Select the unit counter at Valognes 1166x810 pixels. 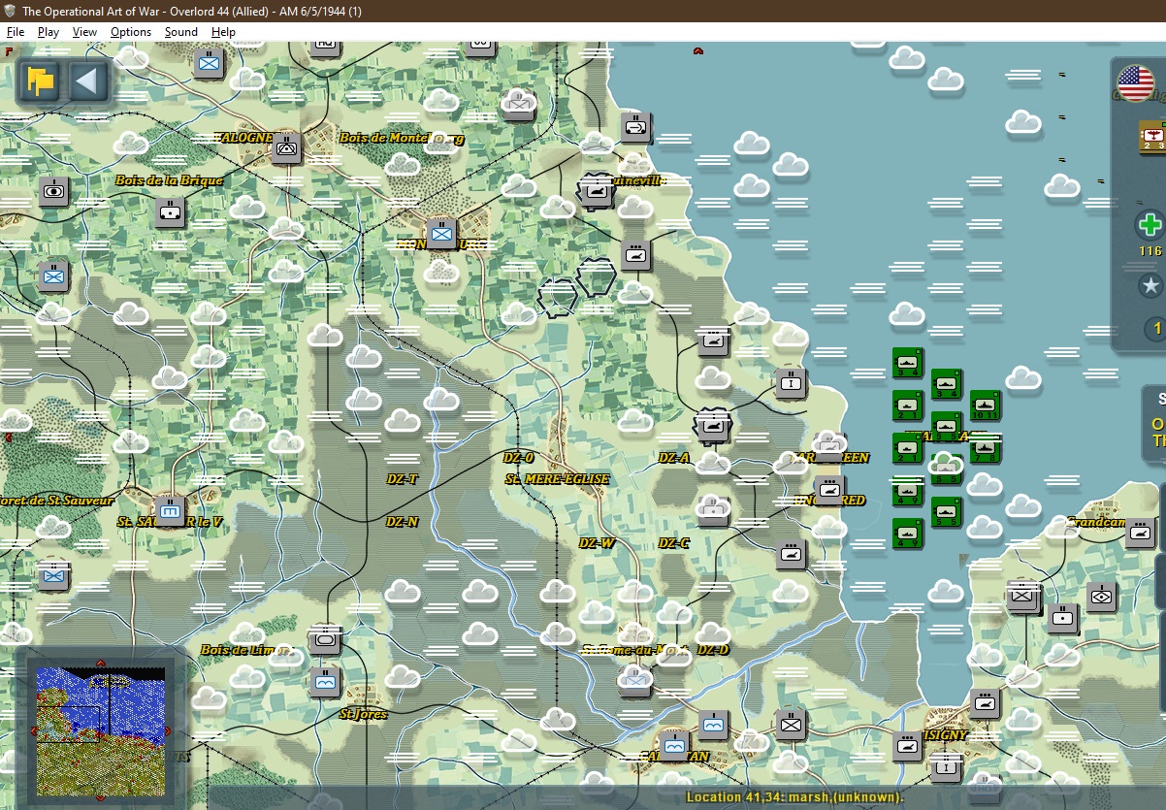click(286, 147)
